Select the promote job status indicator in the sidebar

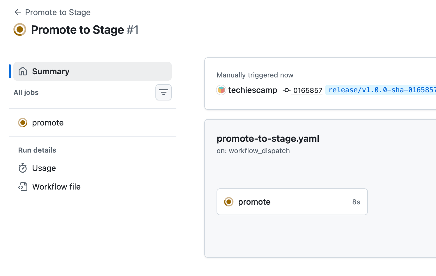point(22,123)
